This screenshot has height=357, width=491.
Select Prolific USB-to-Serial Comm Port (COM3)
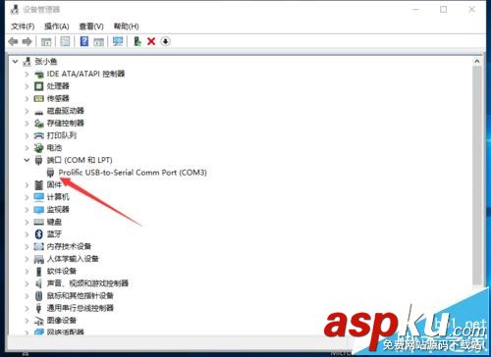point(133,173)
